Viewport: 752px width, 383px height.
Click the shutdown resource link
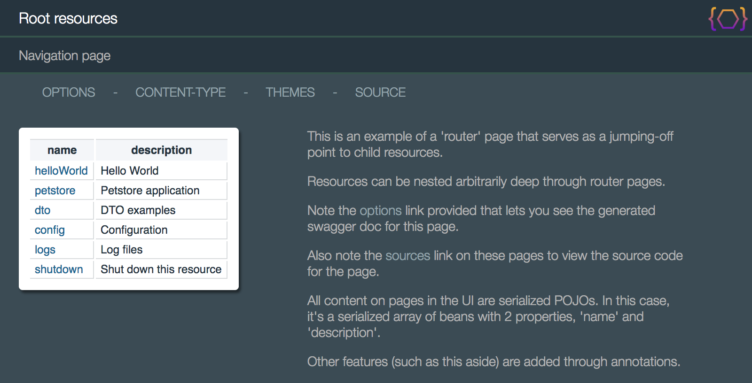pyautogui.click(x=59, y=269)
